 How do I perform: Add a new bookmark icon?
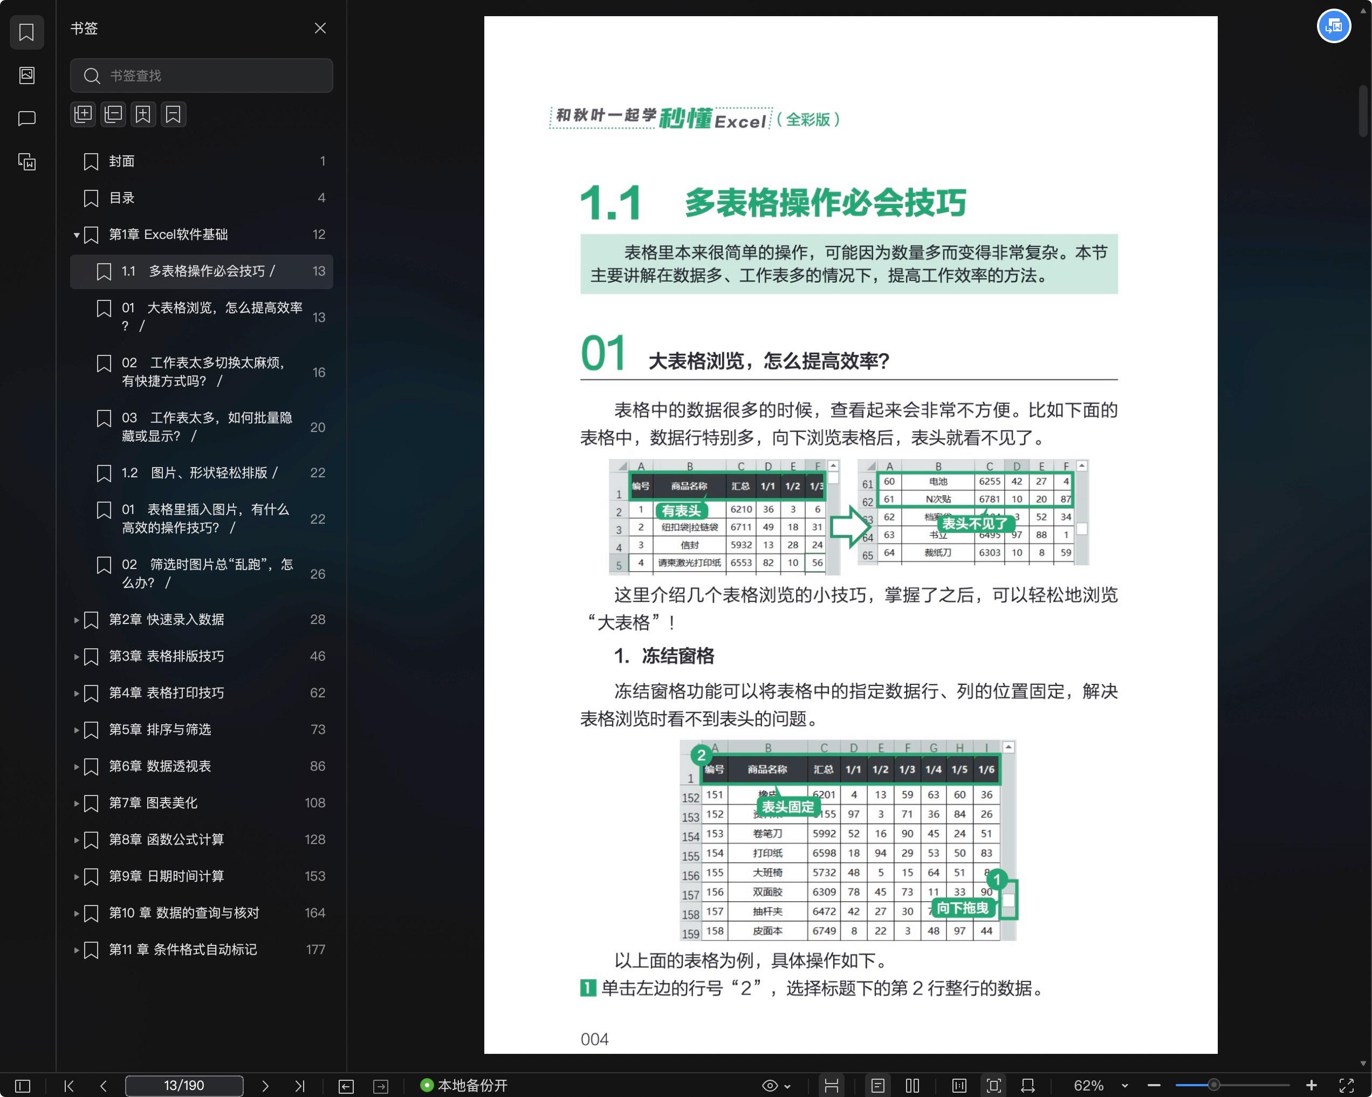[143, 114]
